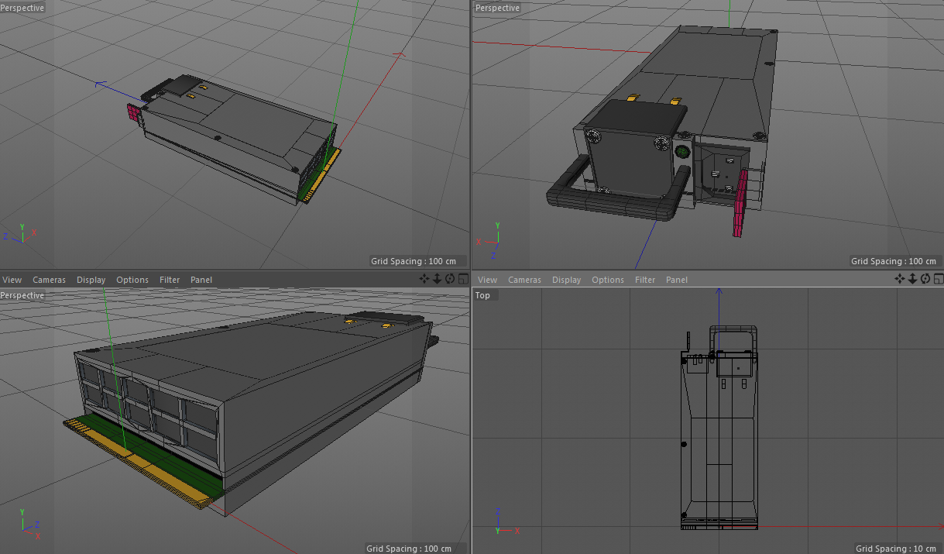Click the pink latch on model in top-right viewport

click(741, 202)
